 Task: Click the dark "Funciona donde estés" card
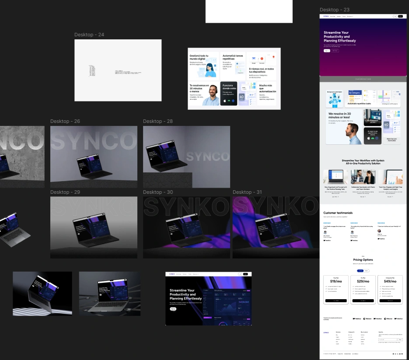(x=229, y=94)
